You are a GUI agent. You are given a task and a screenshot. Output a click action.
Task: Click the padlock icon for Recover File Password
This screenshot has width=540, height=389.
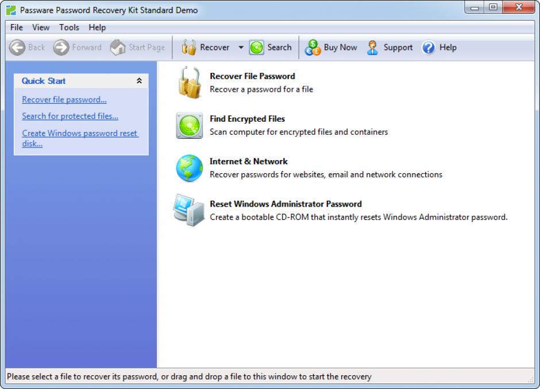tap(190, 83)
